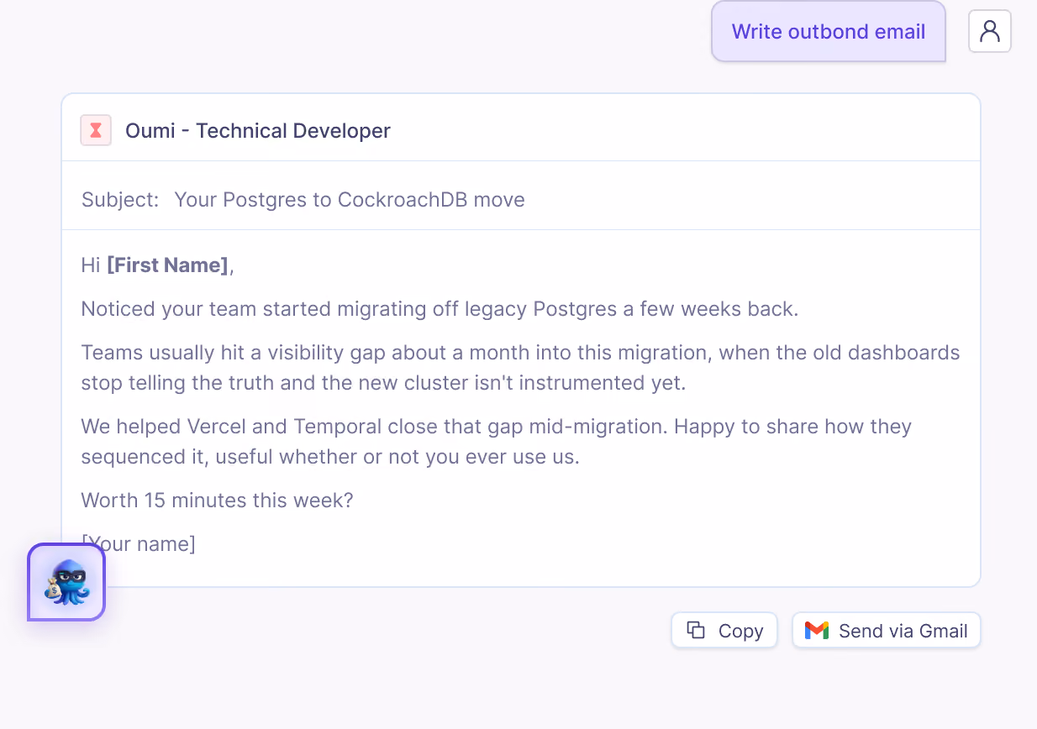Click the Subject: label
1037x729 pixels.
tap(120, 200)
